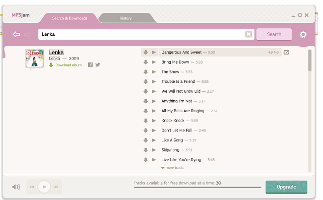Open the Lenka album cover thumbnail
Screen dimensions: 323x200
coord(35,59)
